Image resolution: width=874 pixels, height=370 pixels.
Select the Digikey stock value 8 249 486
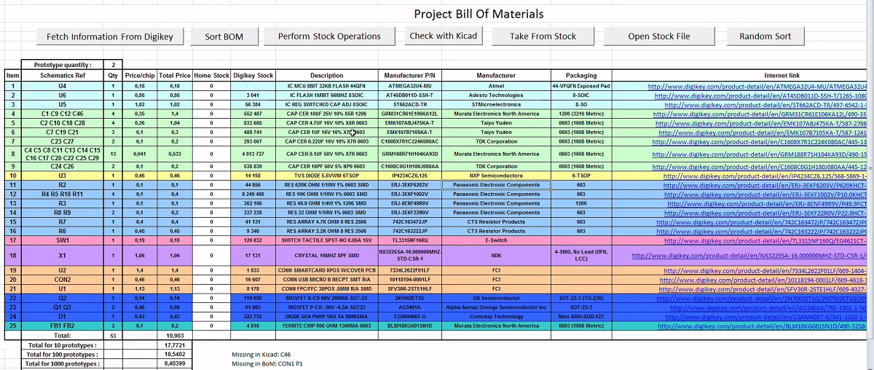point(253,194)
